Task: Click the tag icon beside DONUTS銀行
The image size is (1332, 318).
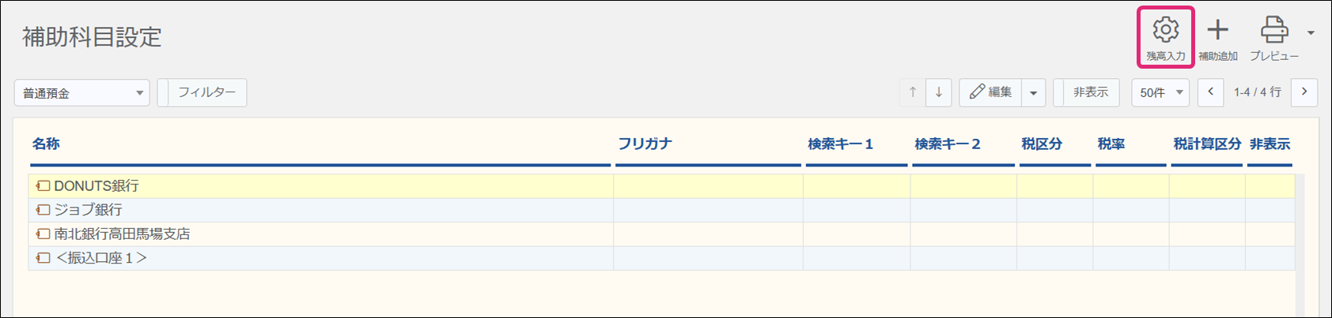Action: tap(44, 186)
